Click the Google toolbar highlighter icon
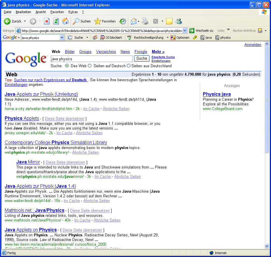The width and height of the screenshot is (271, 257). [x=195, y=38]
